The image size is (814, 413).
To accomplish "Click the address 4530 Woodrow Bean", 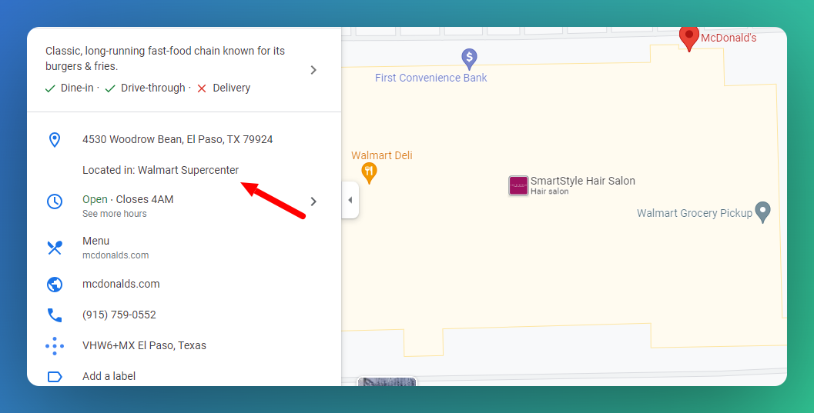I will point(178,139).
